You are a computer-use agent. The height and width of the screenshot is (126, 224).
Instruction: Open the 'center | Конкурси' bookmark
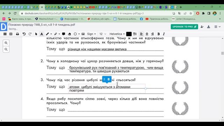tap(184, 19)
